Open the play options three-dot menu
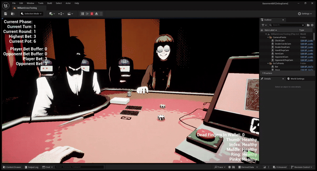Screen dimensions: 317x171 point(101,14)
